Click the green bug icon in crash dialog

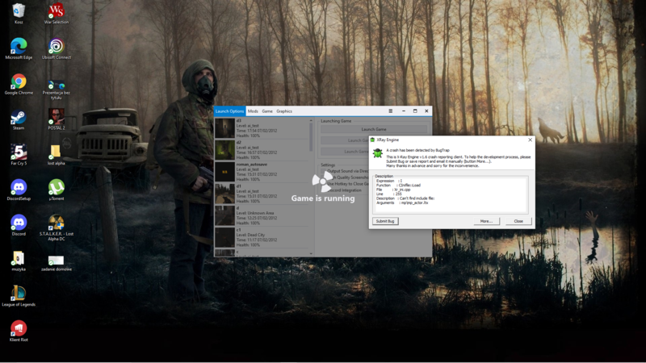377,153
